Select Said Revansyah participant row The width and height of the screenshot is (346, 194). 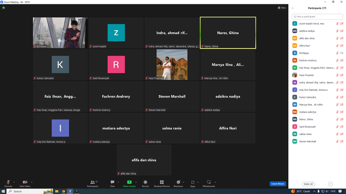[317, 127]
